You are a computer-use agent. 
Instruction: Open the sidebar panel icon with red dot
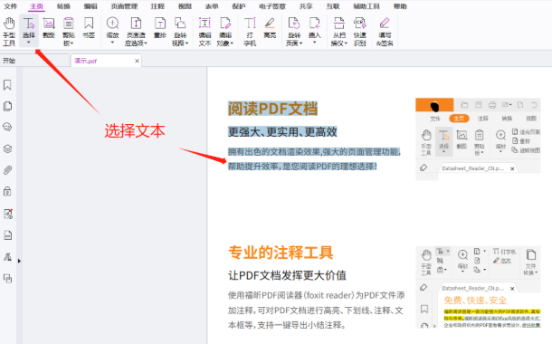[8, 214]
